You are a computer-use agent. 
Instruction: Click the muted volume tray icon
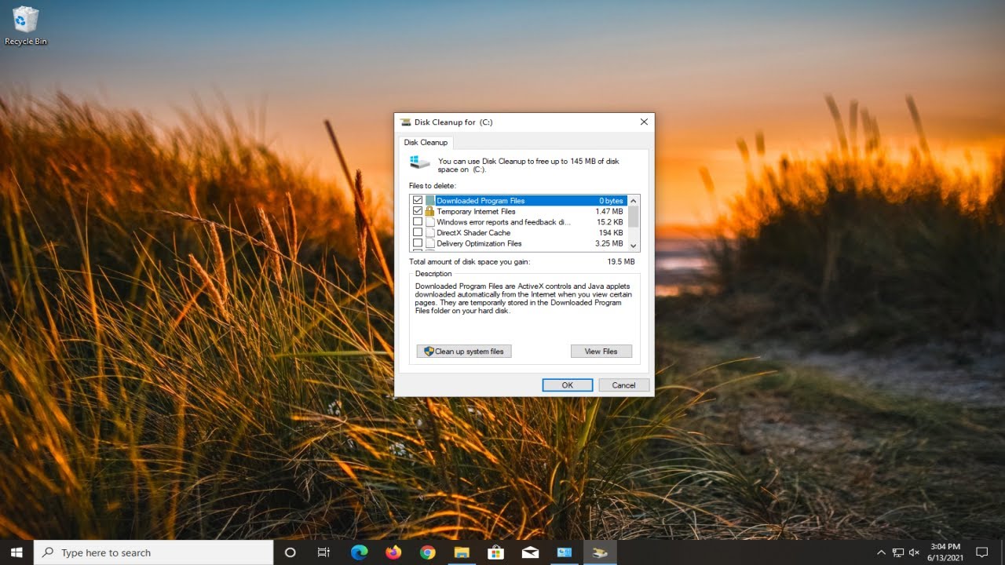click(x=915, y=552)
